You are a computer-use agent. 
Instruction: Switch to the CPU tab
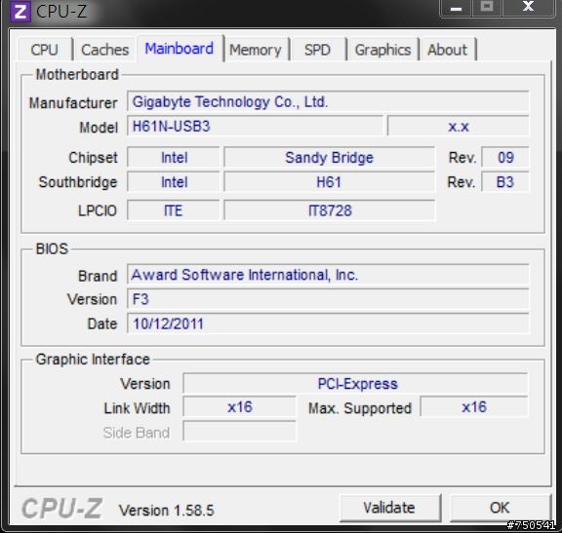(45, 50)
